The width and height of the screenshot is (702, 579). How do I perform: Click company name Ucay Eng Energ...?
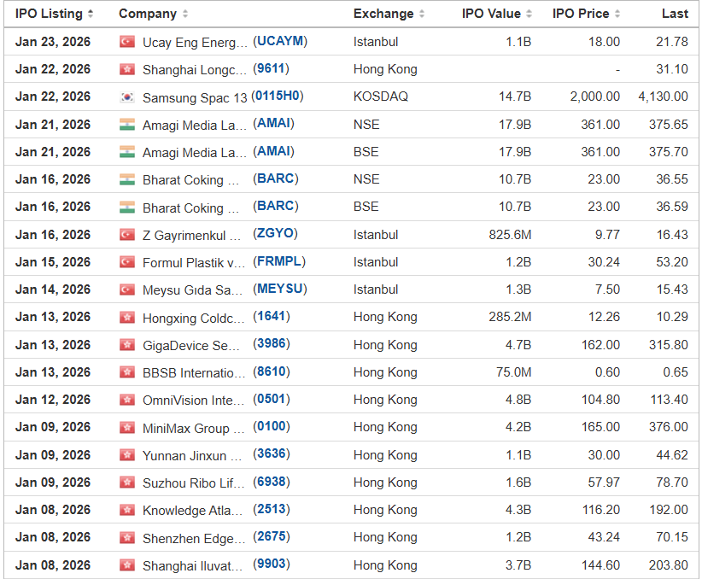coord(195,43)
